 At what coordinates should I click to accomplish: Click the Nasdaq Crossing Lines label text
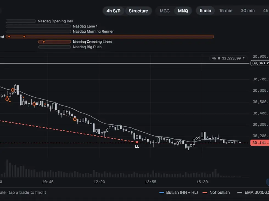(x=92, y=42)
